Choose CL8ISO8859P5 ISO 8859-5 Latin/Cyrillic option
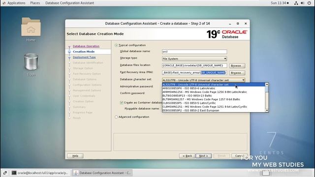The height and width of the screenshot is (177, 315). click(x=214, y=103)
